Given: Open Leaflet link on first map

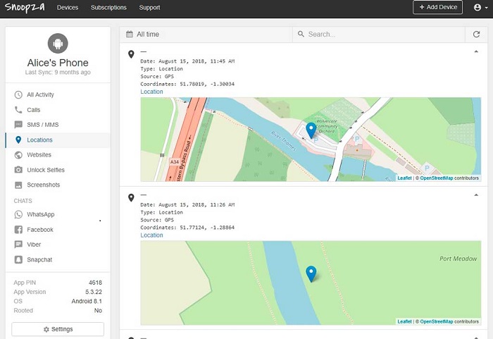Looking at the screenshot, I should click(404, 178).
